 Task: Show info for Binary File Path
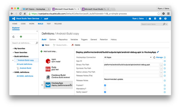(165, 65)
